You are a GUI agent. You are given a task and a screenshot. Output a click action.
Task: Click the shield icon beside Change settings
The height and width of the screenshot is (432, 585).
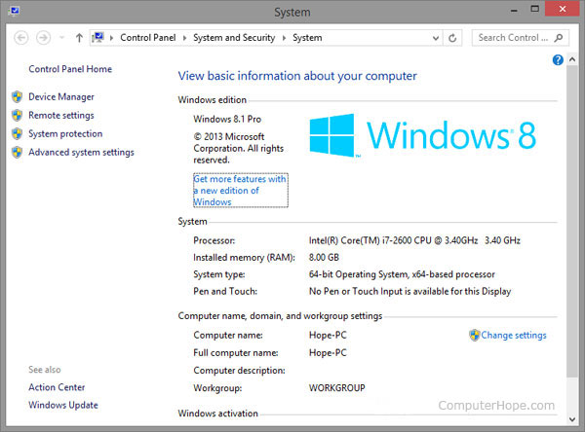pyautogui.click(x=475, y=335)
